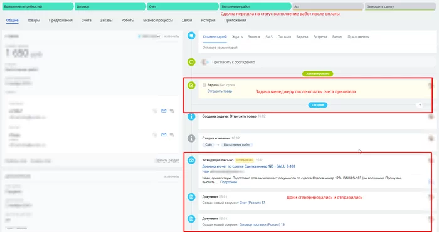
Task: Select the SMS timeline tab
Action: 269,36
